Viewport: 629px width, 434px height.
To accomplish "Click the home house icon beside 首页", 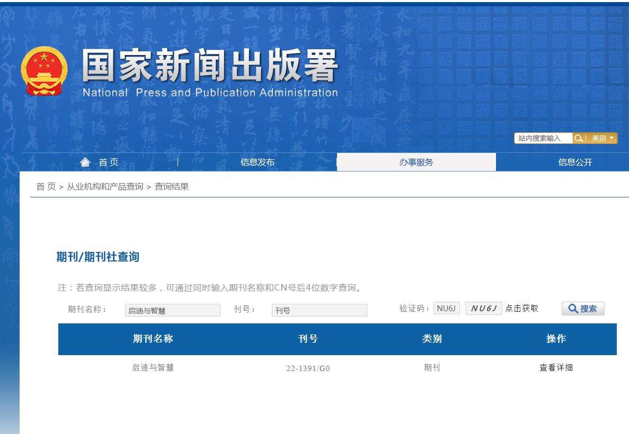I will (x=85, y=161).
